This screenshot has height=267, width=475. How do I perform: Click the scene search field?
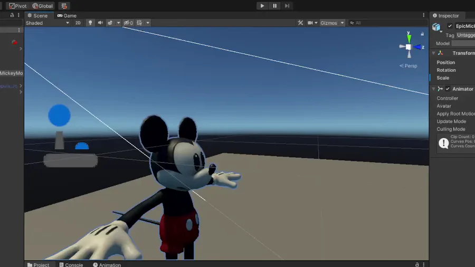coord(388,23)
